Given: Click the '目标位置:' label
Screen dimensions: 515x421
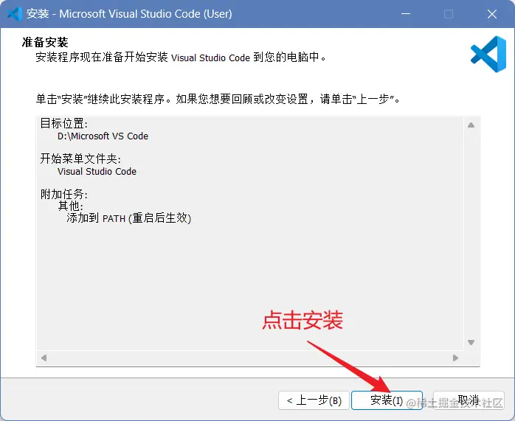Looking at the screenshot, I should [x=64, y=124].
